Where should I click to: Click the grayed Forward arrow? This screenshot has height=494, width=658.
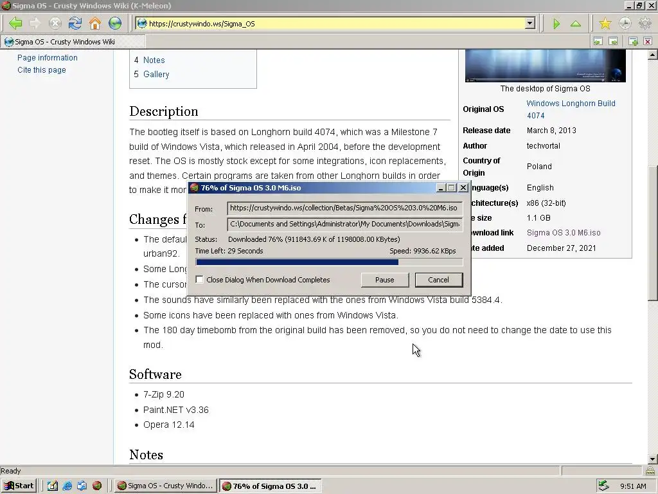click(35, 23)
